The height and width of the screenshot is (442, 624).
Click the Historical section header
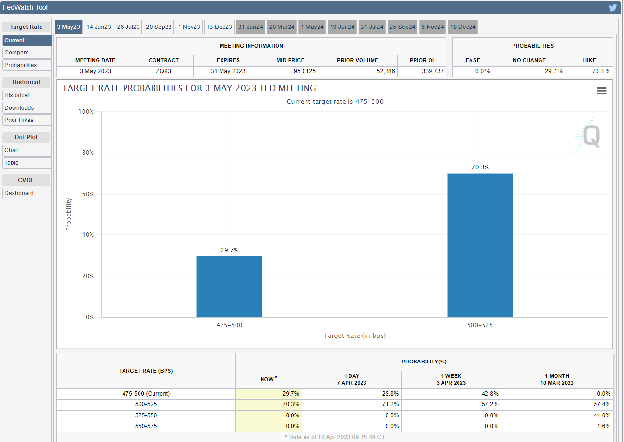pyautogui.click(x=27, y=82)
